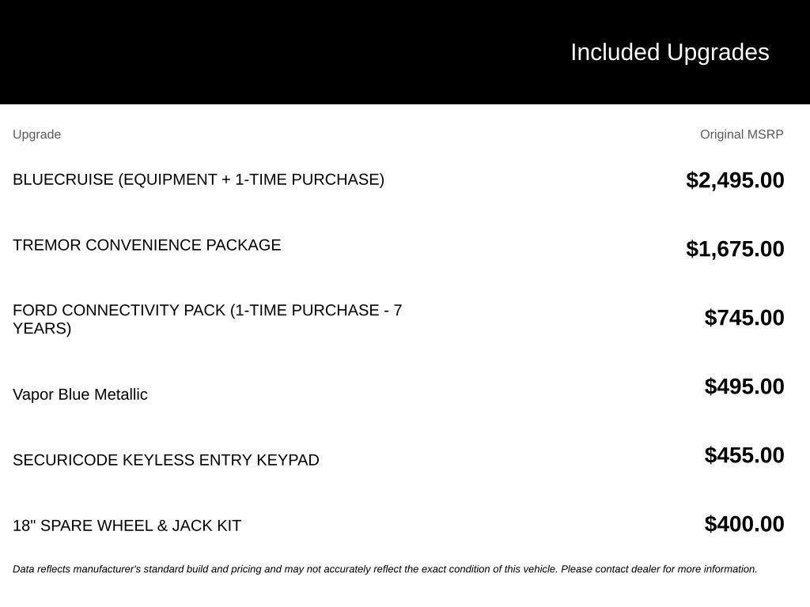Click the $400.00 price

coord(744,524)
